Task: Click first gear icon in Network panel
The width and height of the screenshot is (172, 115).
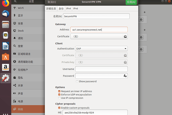Action: coord(141,20)
